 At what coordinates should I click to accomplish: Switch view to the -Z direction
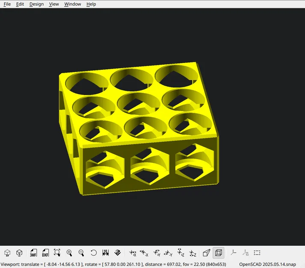192,253
